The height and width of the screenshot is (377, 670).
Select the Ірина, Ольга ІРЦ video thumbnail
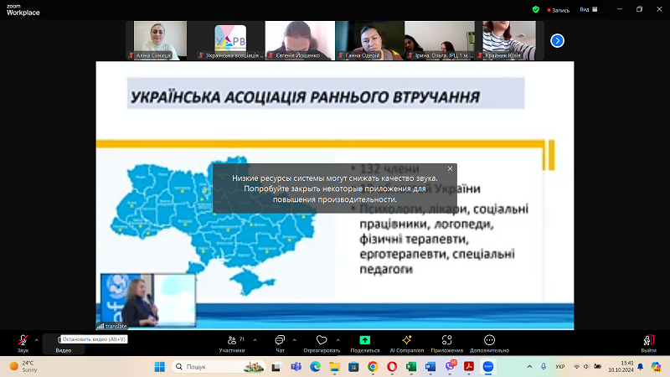click(x=439, y=40)
